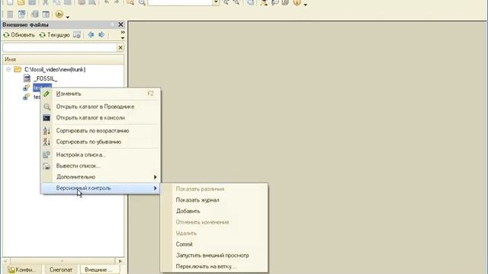Click the file filter search field
The width and height of the screenshot is (488, 274).
tap(59, 47)
